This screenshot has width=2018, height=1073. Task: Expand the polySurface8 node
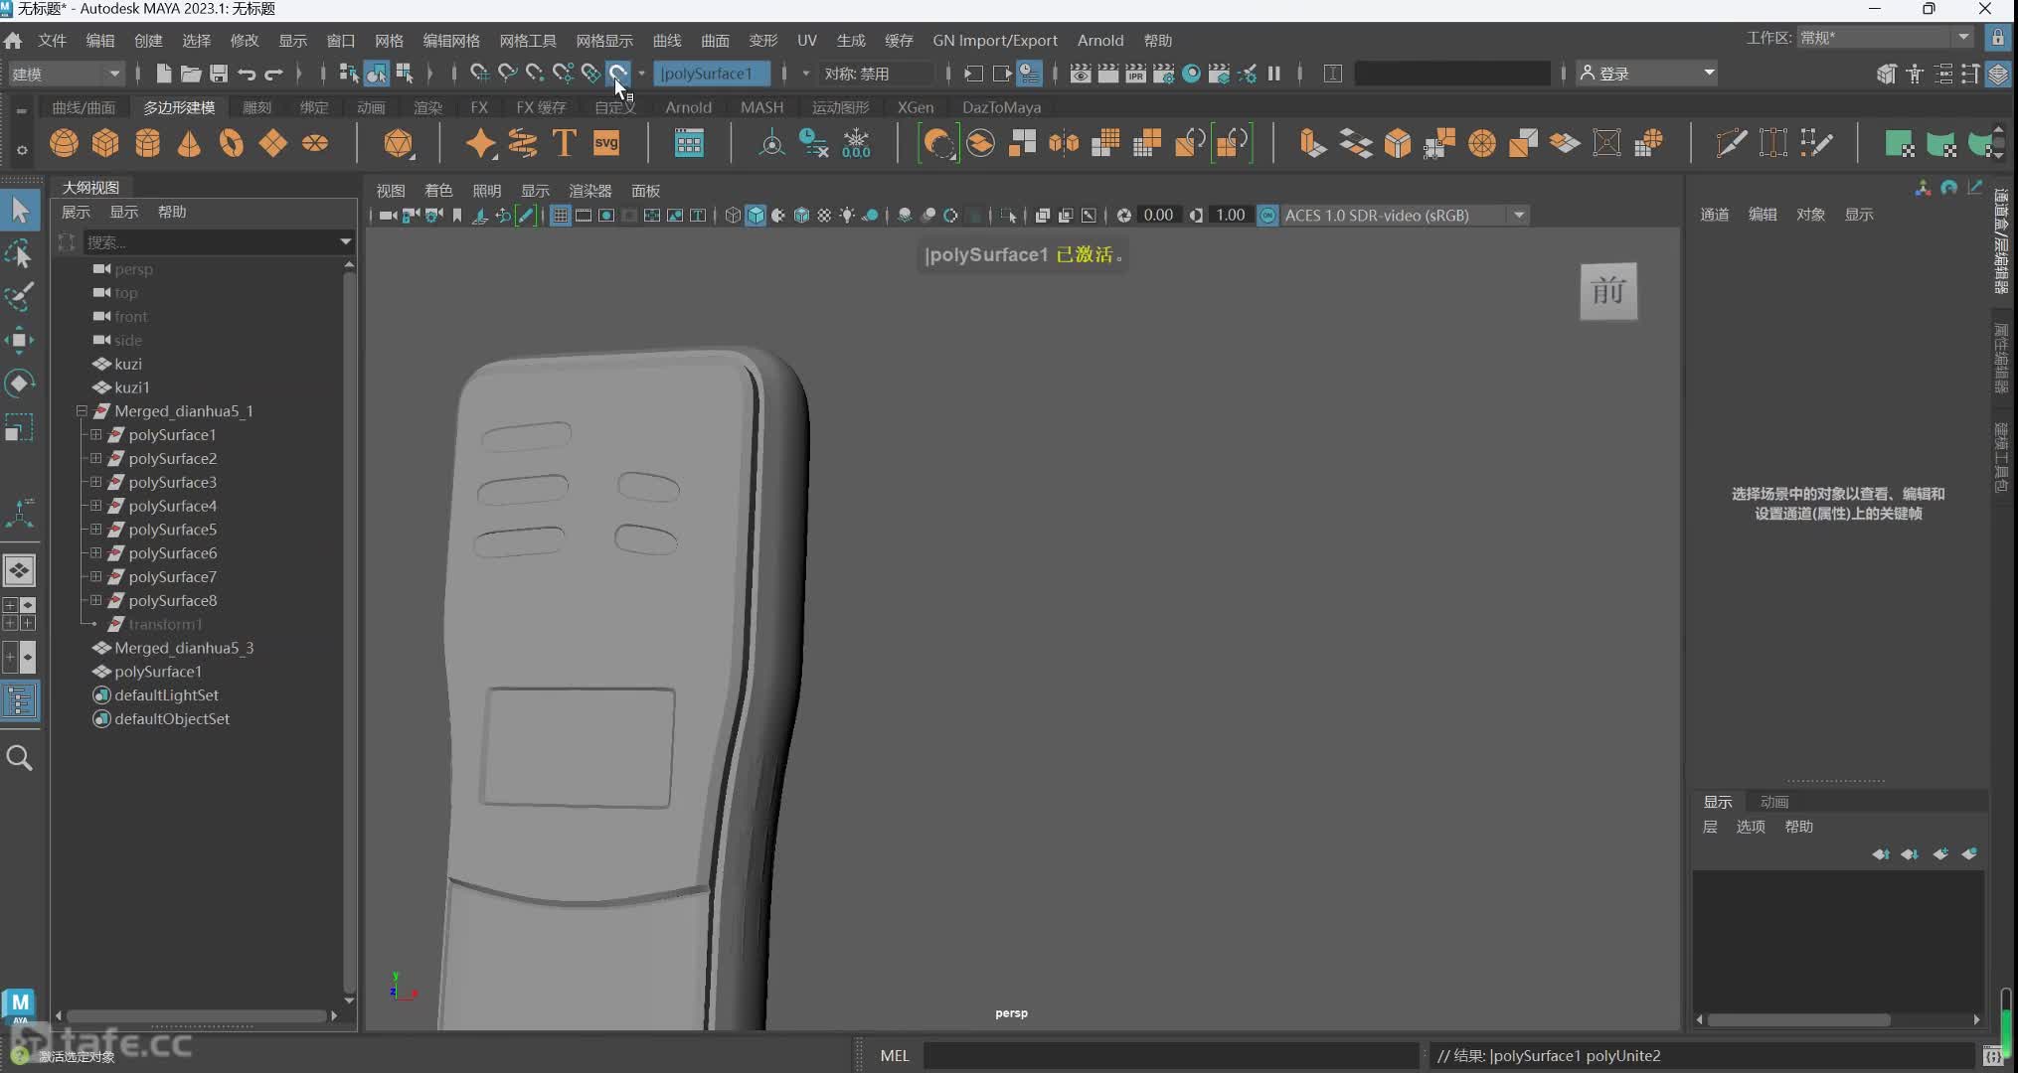pyautogui.click(x=96, y=600)
